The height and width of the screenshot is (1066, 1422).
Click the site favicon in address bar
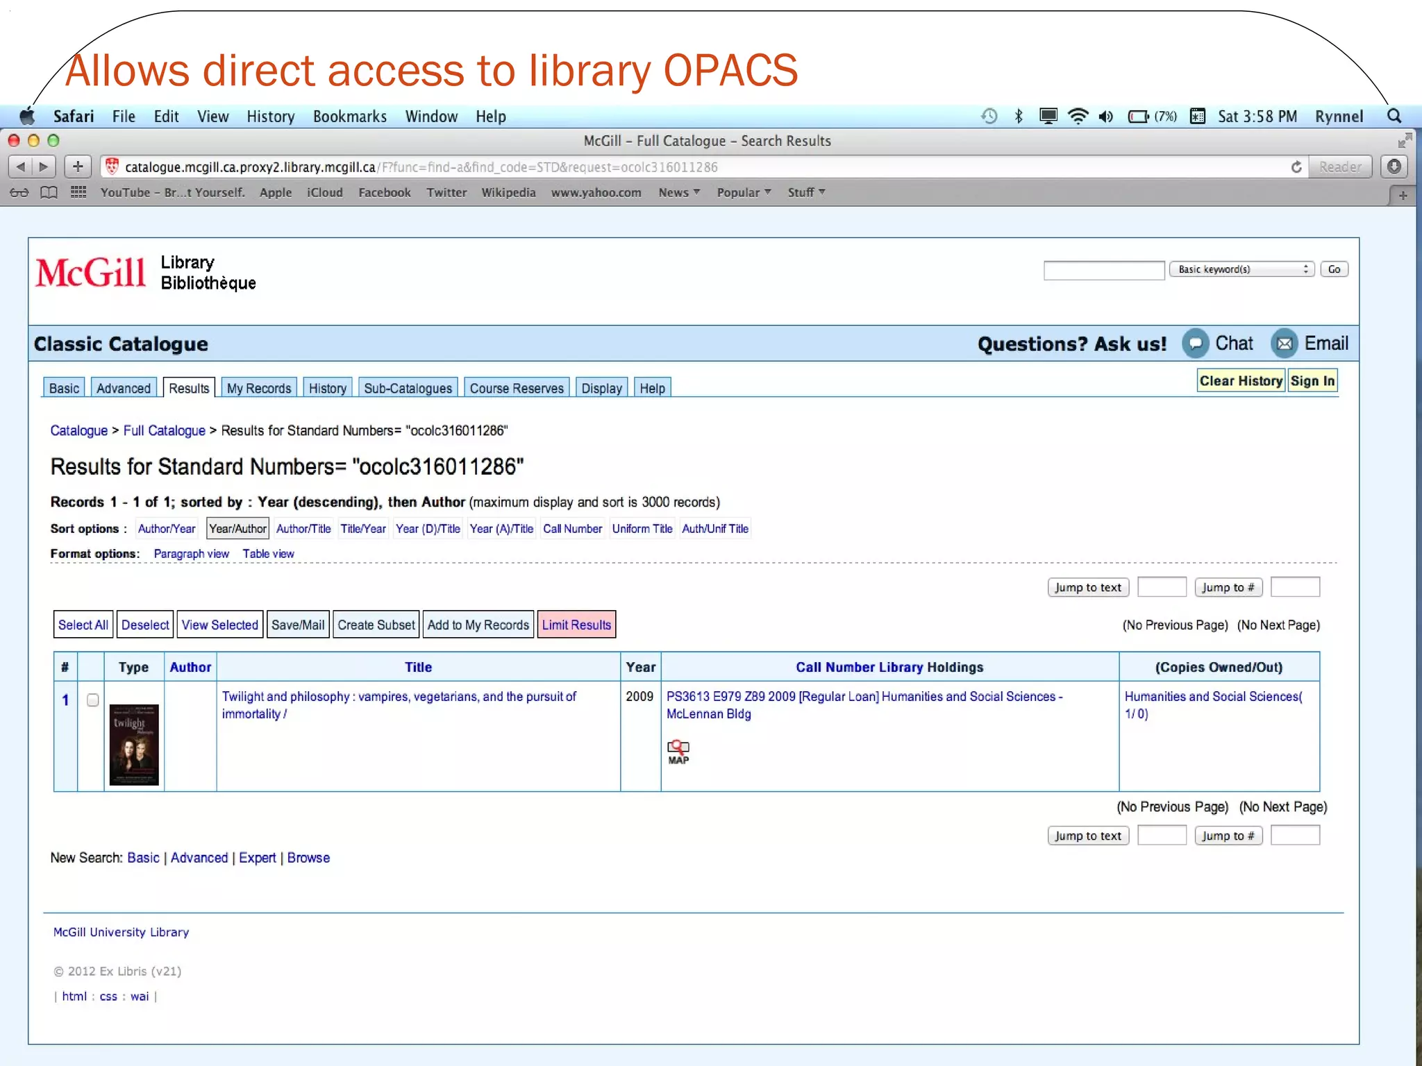coord(112,167)
